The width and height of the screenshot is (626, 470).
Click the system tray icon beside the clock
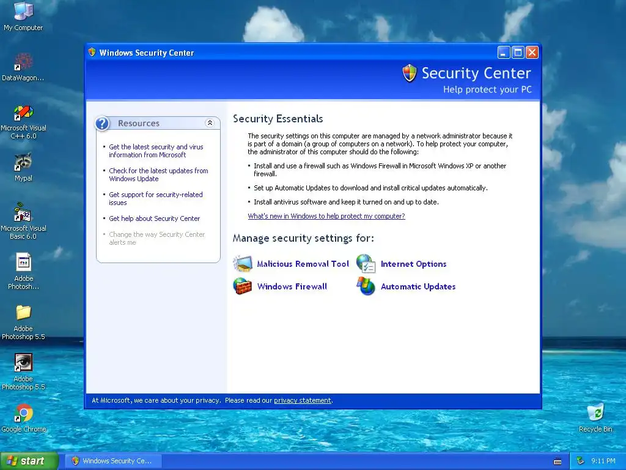[581, 461]
